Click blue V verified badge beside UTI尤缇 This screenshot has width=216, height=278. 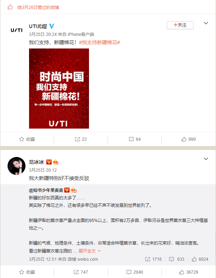click(x=52, y=26)
